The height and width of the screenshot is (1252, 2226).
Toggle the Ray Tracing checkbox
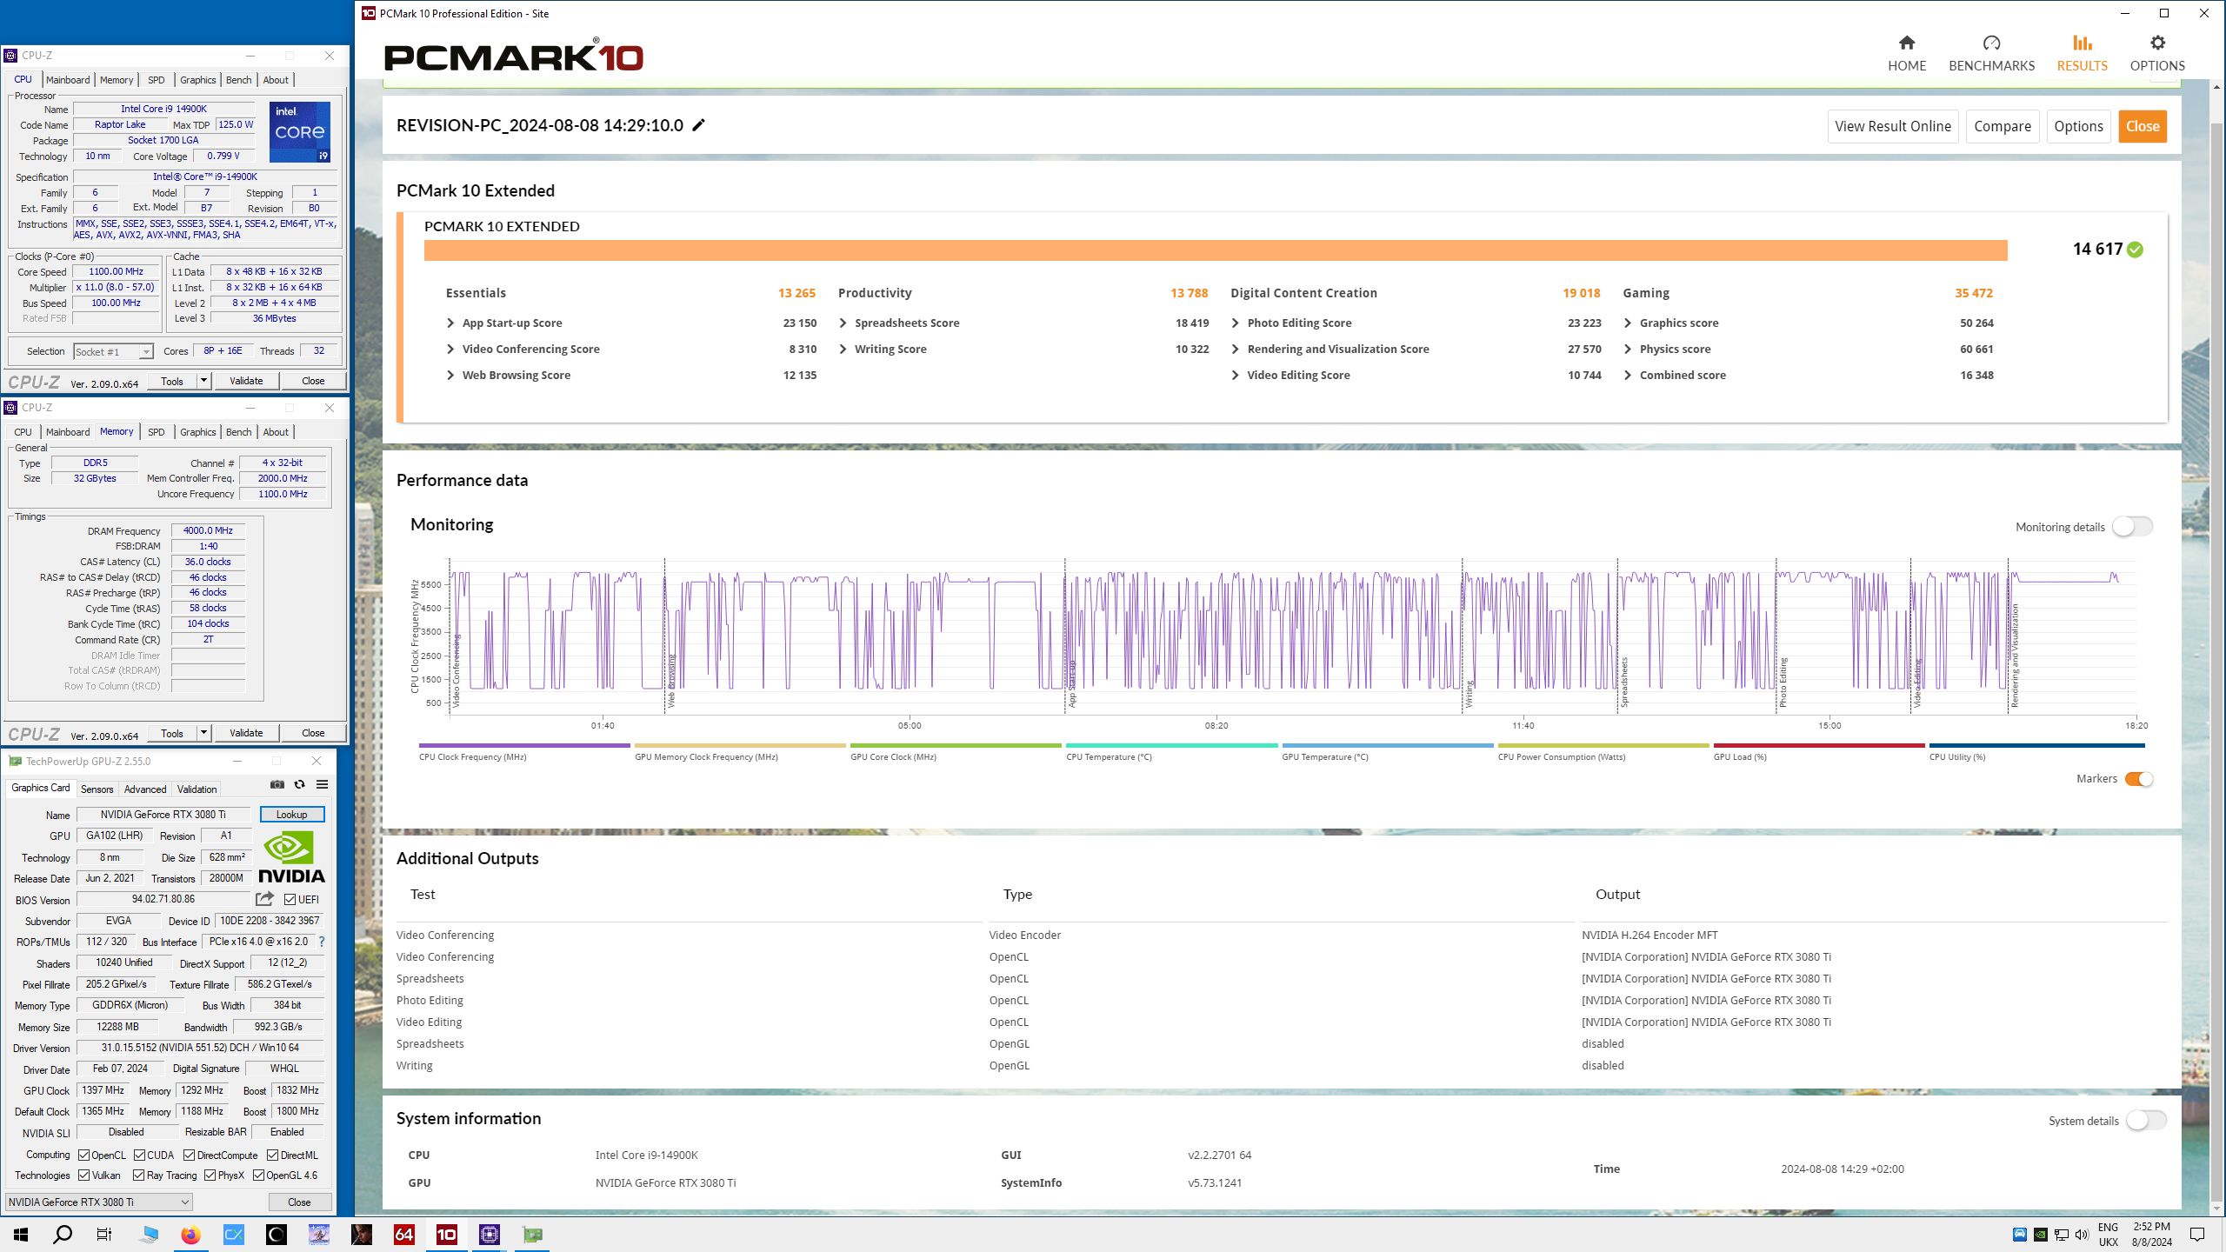(139, 1175)
